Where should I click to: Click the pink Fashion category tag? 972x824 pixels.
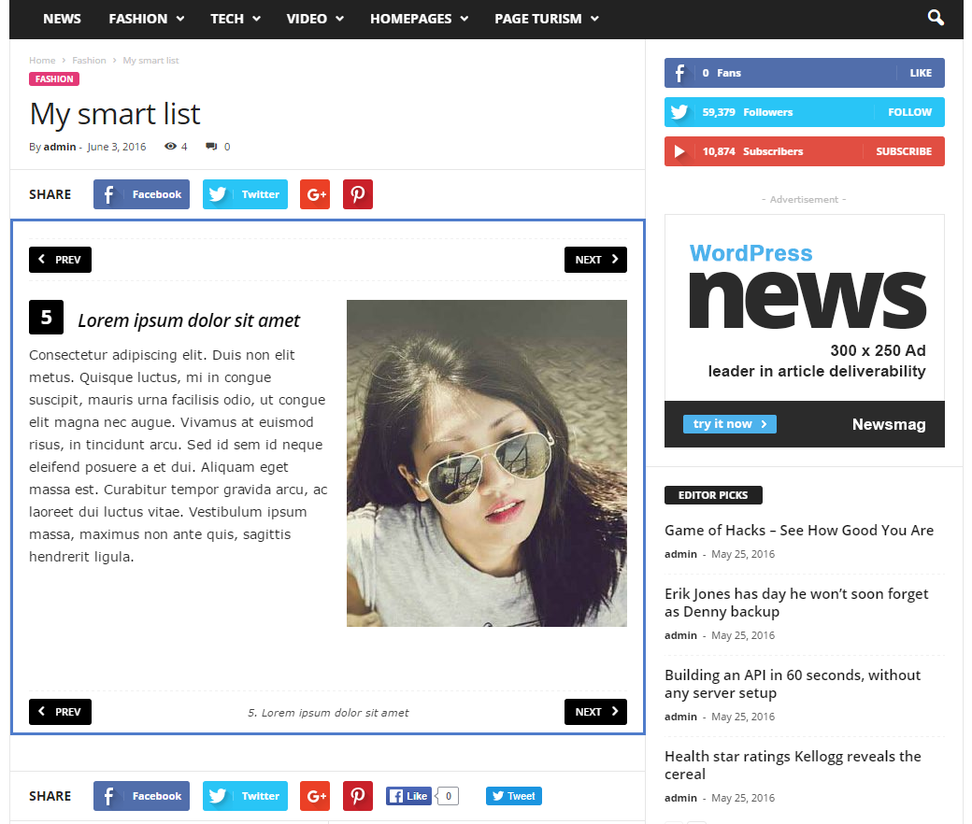click(54, 78)
